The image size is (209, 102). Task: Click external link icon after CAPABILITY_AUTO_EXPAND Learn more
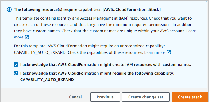point(169,52)
